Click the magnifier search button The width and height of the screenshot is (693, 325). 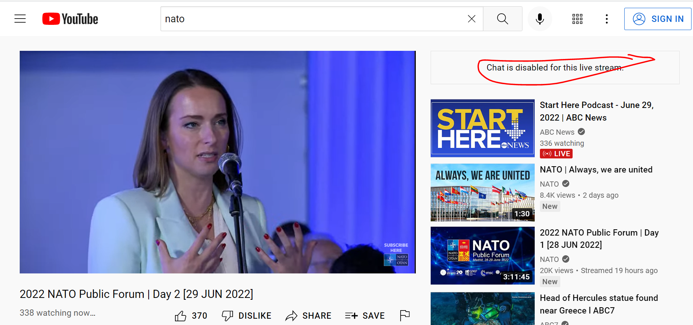[x=502, y=19]
